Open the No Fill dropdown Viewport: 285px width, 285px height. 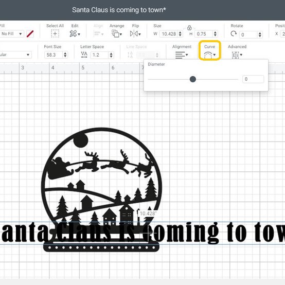pyautogui.click(x=11, y=34)
